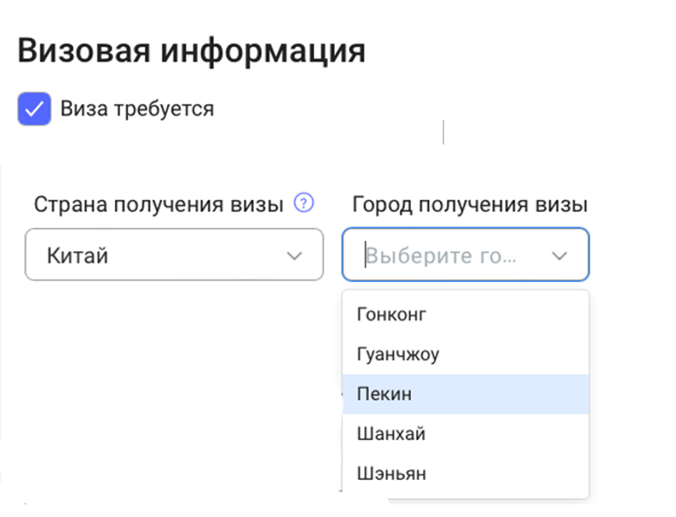Click the white checkmark in the blue box
This screenshot has width=676, height=517.
[34, 110]
